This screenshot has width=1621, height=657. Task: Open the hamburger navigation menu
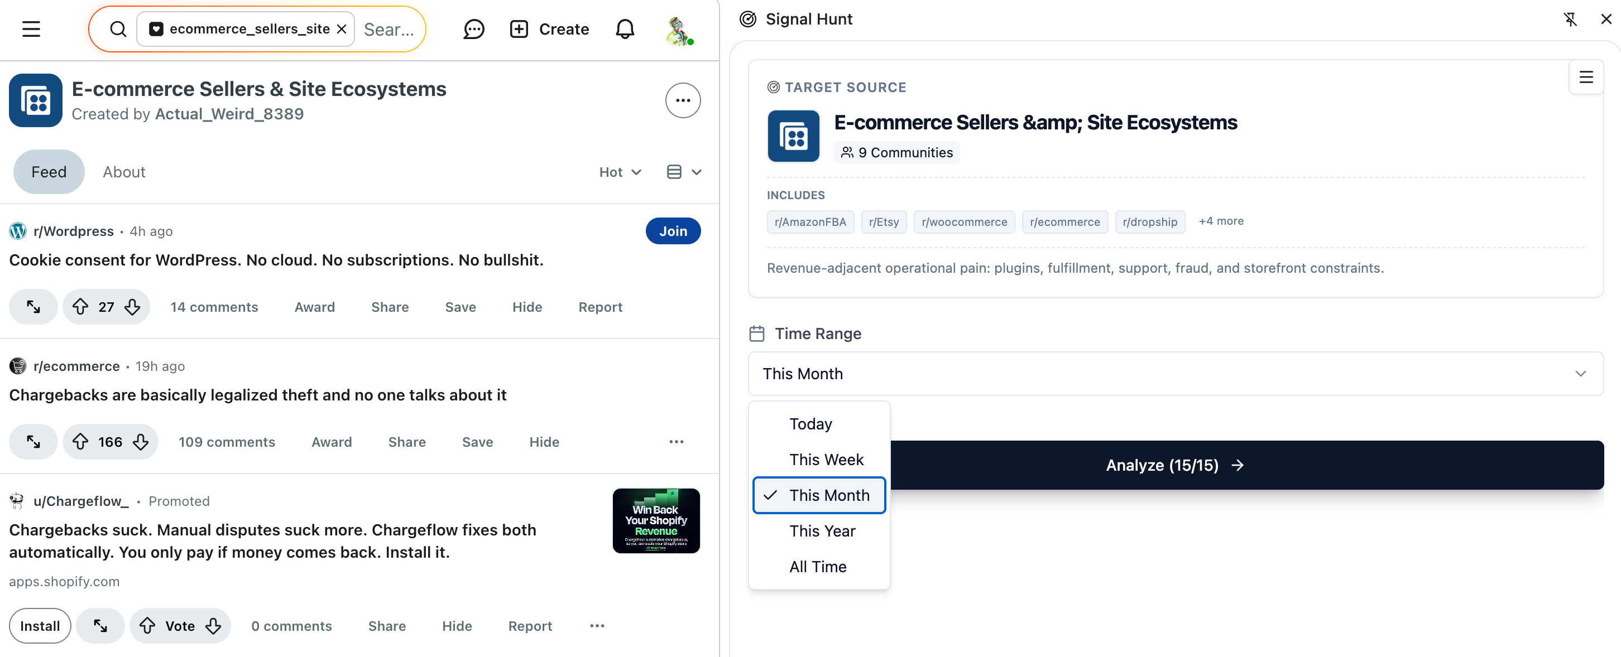coord(31,29)
